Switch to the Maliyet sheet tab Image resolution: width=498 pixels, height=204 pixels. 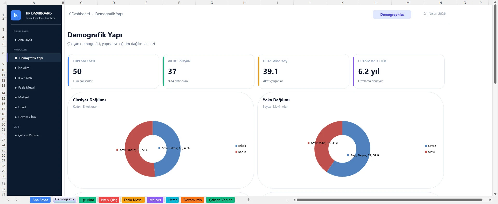[155, 200]
